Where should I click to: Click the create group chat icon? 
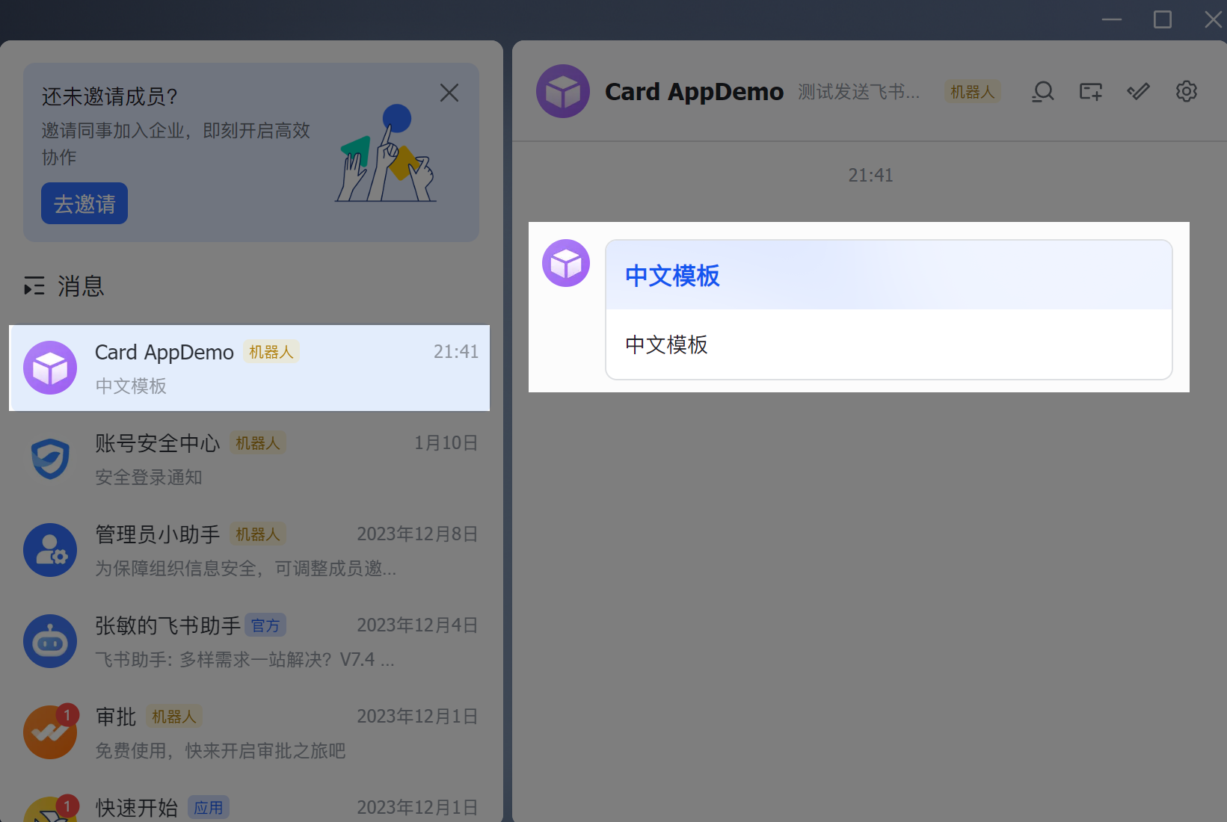(x=1091, y=92)
